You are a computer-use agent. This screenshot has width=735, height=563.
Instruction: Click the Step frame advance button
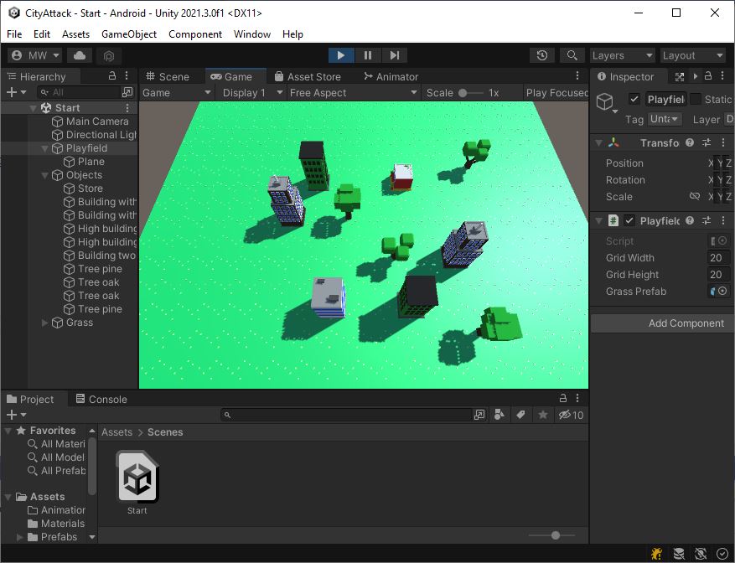click(x=394, y=54)
